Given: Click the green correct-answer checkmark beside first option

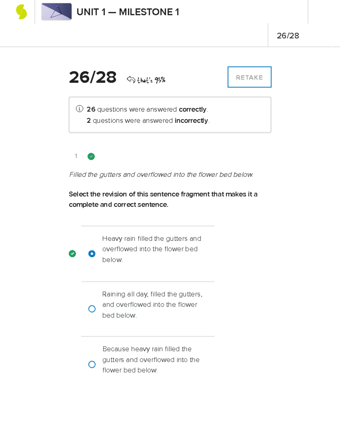Looking at the screenshot, I should click(72, 254).
